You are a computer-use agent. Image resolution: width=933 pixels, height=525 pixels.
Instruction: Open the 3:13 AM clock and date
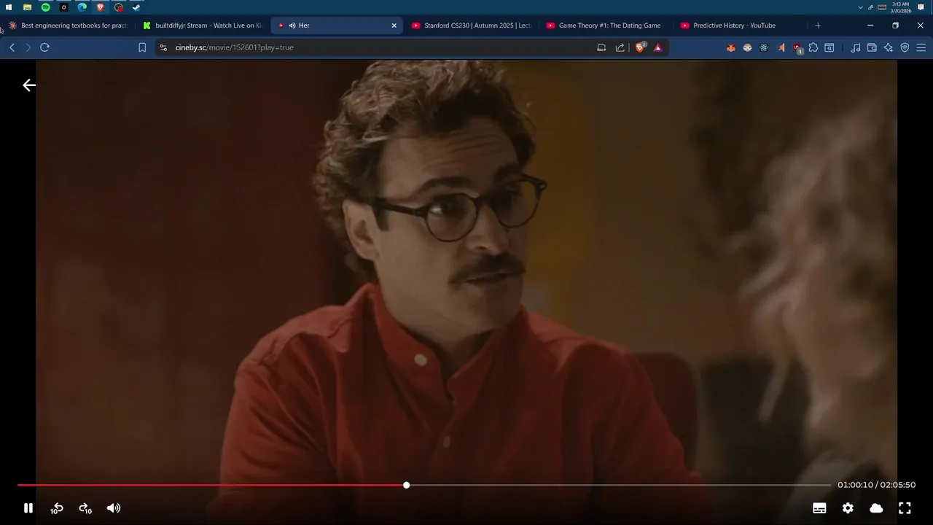click(901, 7)
